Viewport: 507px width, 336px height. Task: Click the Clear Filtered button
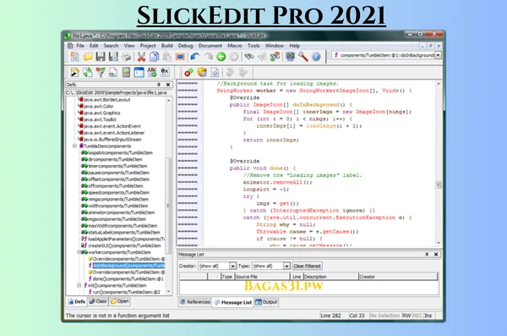tap(308, 266)
